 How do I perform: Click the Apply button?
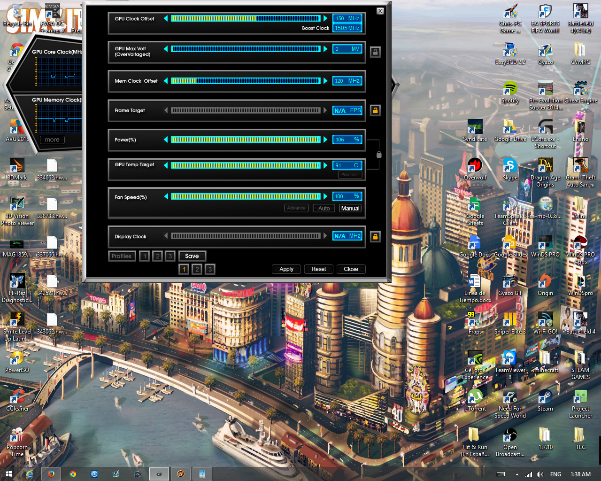[x=286, y=269]
